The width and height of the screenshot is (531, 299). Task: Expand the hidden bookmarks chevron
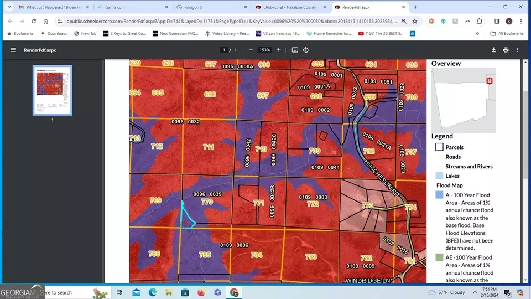[x=477, y=34]
